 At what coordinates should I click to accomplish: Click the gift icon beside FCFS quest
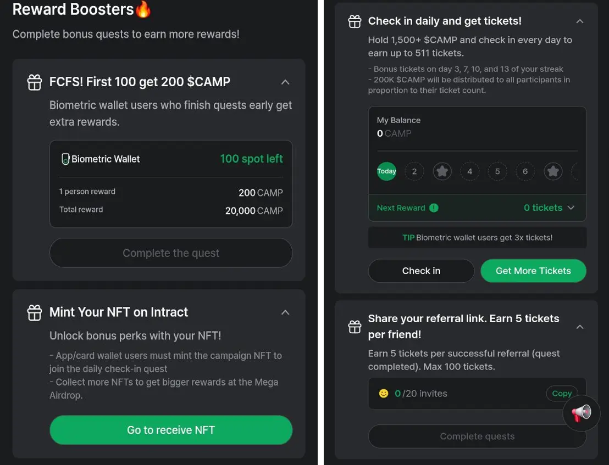click(x=35, y=82)
